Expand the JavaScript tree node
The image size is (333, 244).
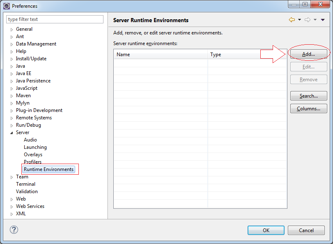(11, 89)
